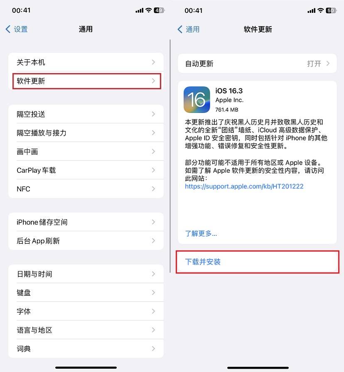Expand the 语言与地区 chevron

tap(153, 330)
